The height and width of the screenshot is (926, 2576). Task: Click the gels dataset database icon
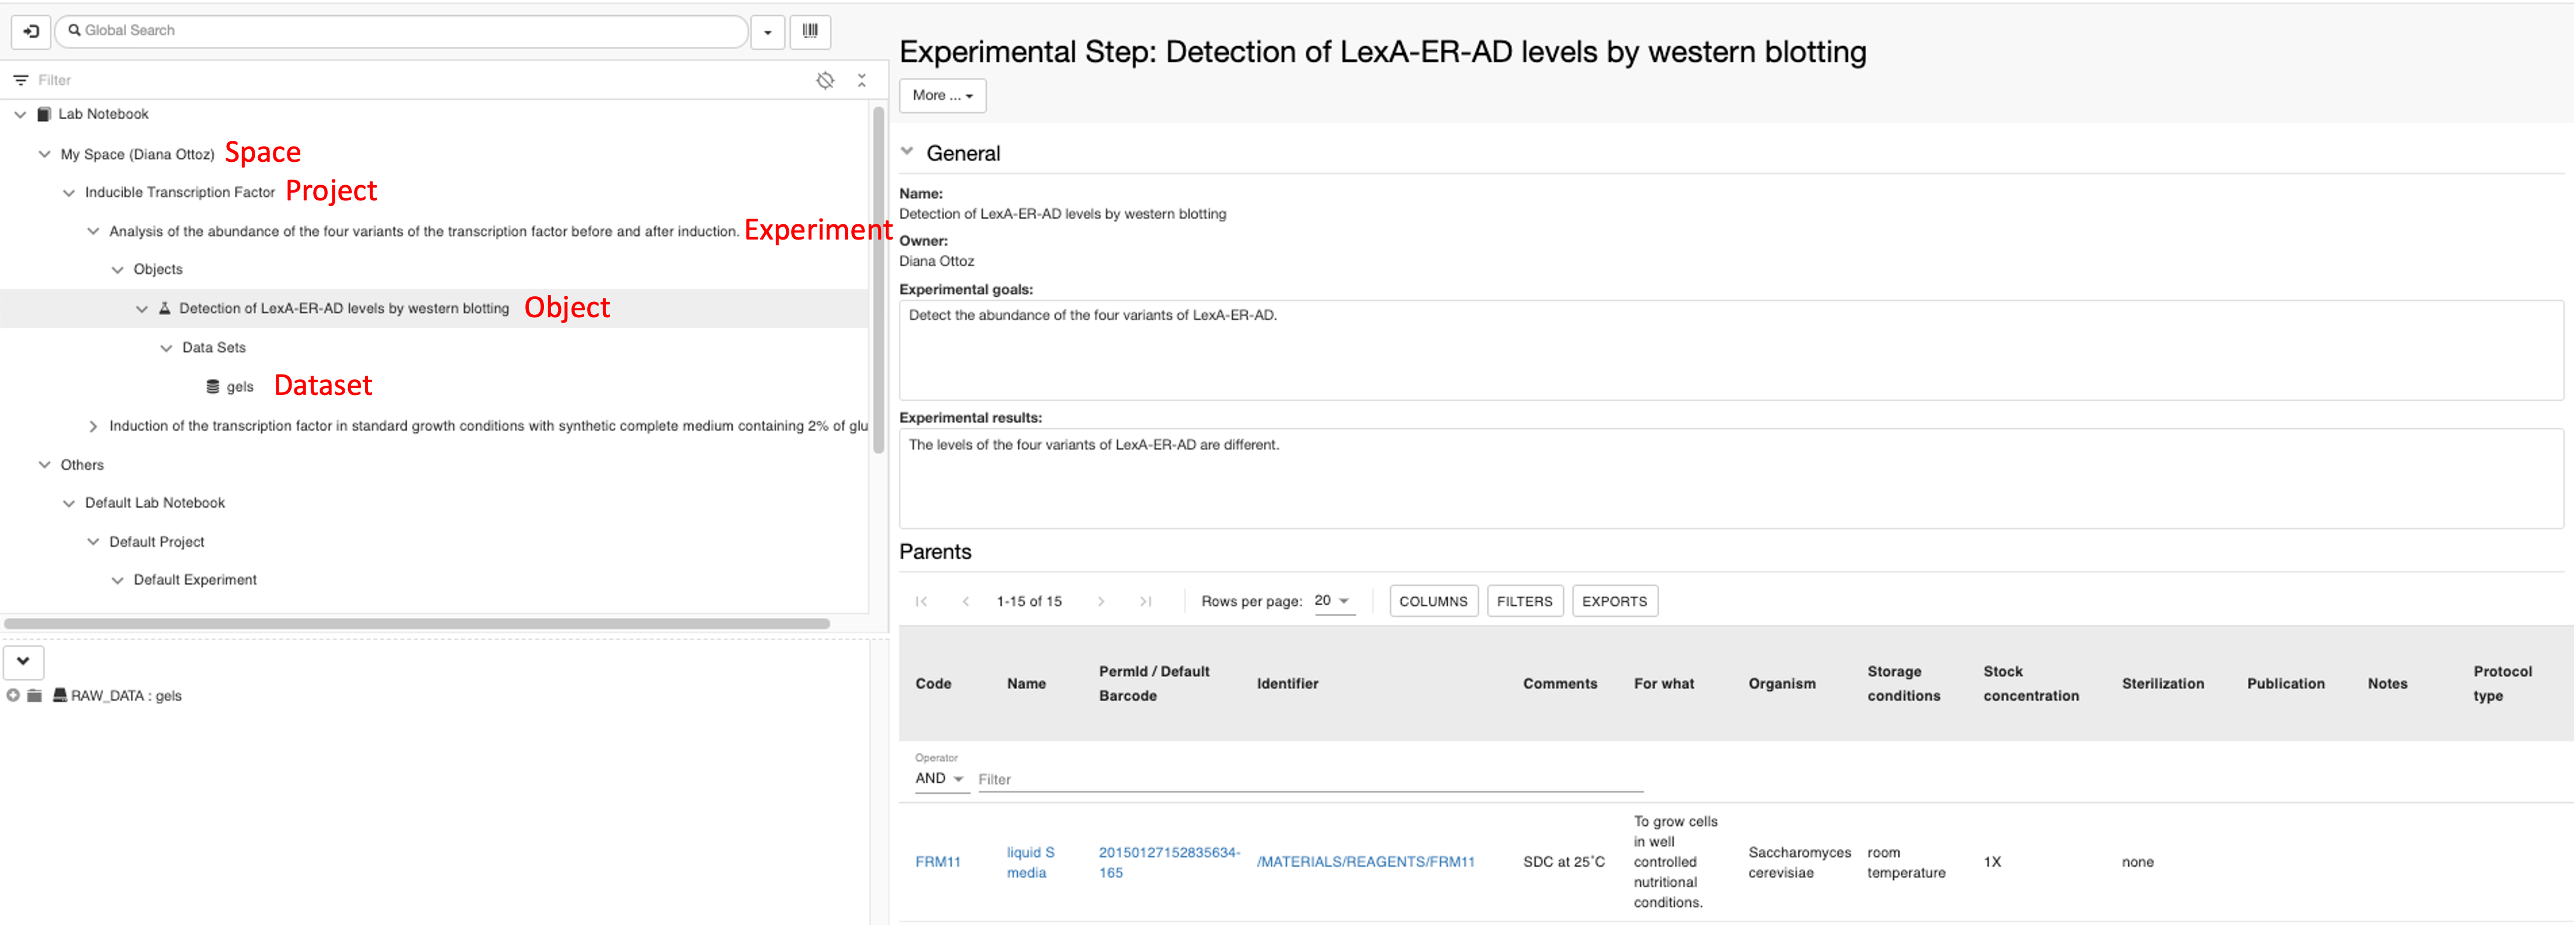pyautogui.click(x=213, y=387)
